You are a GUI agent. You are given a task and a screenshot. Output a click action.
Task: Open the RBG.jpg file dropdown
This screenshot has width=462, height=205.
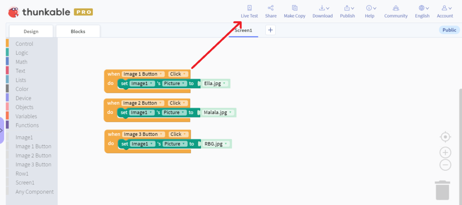[217, 144]
